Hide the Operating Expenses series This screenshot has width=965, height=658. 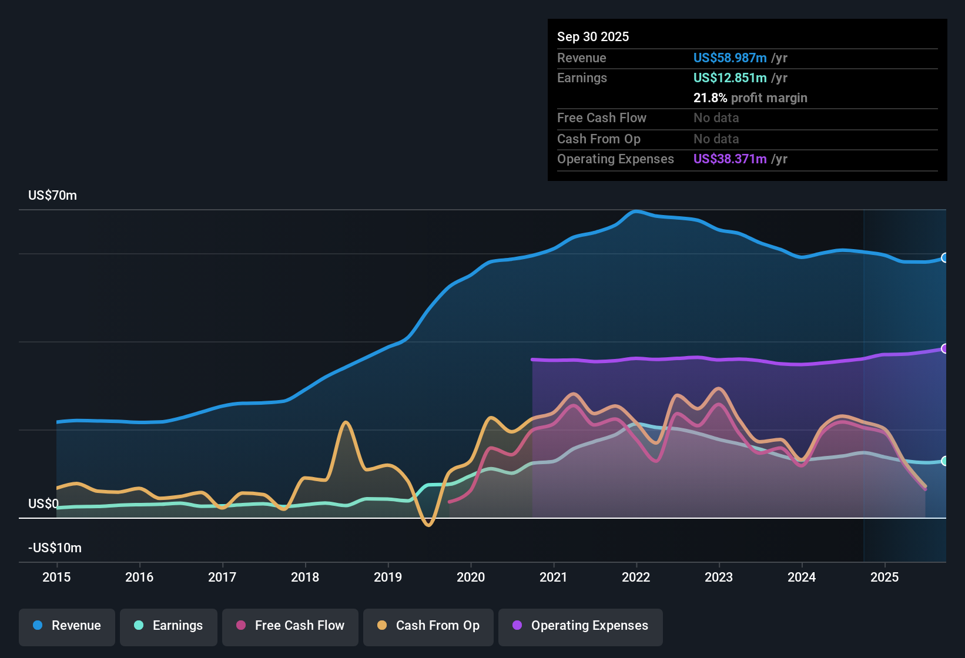point(581,626)
